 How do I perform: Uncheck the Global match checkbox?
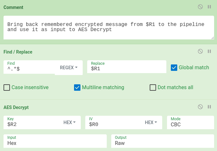click(x=174, y=68)
